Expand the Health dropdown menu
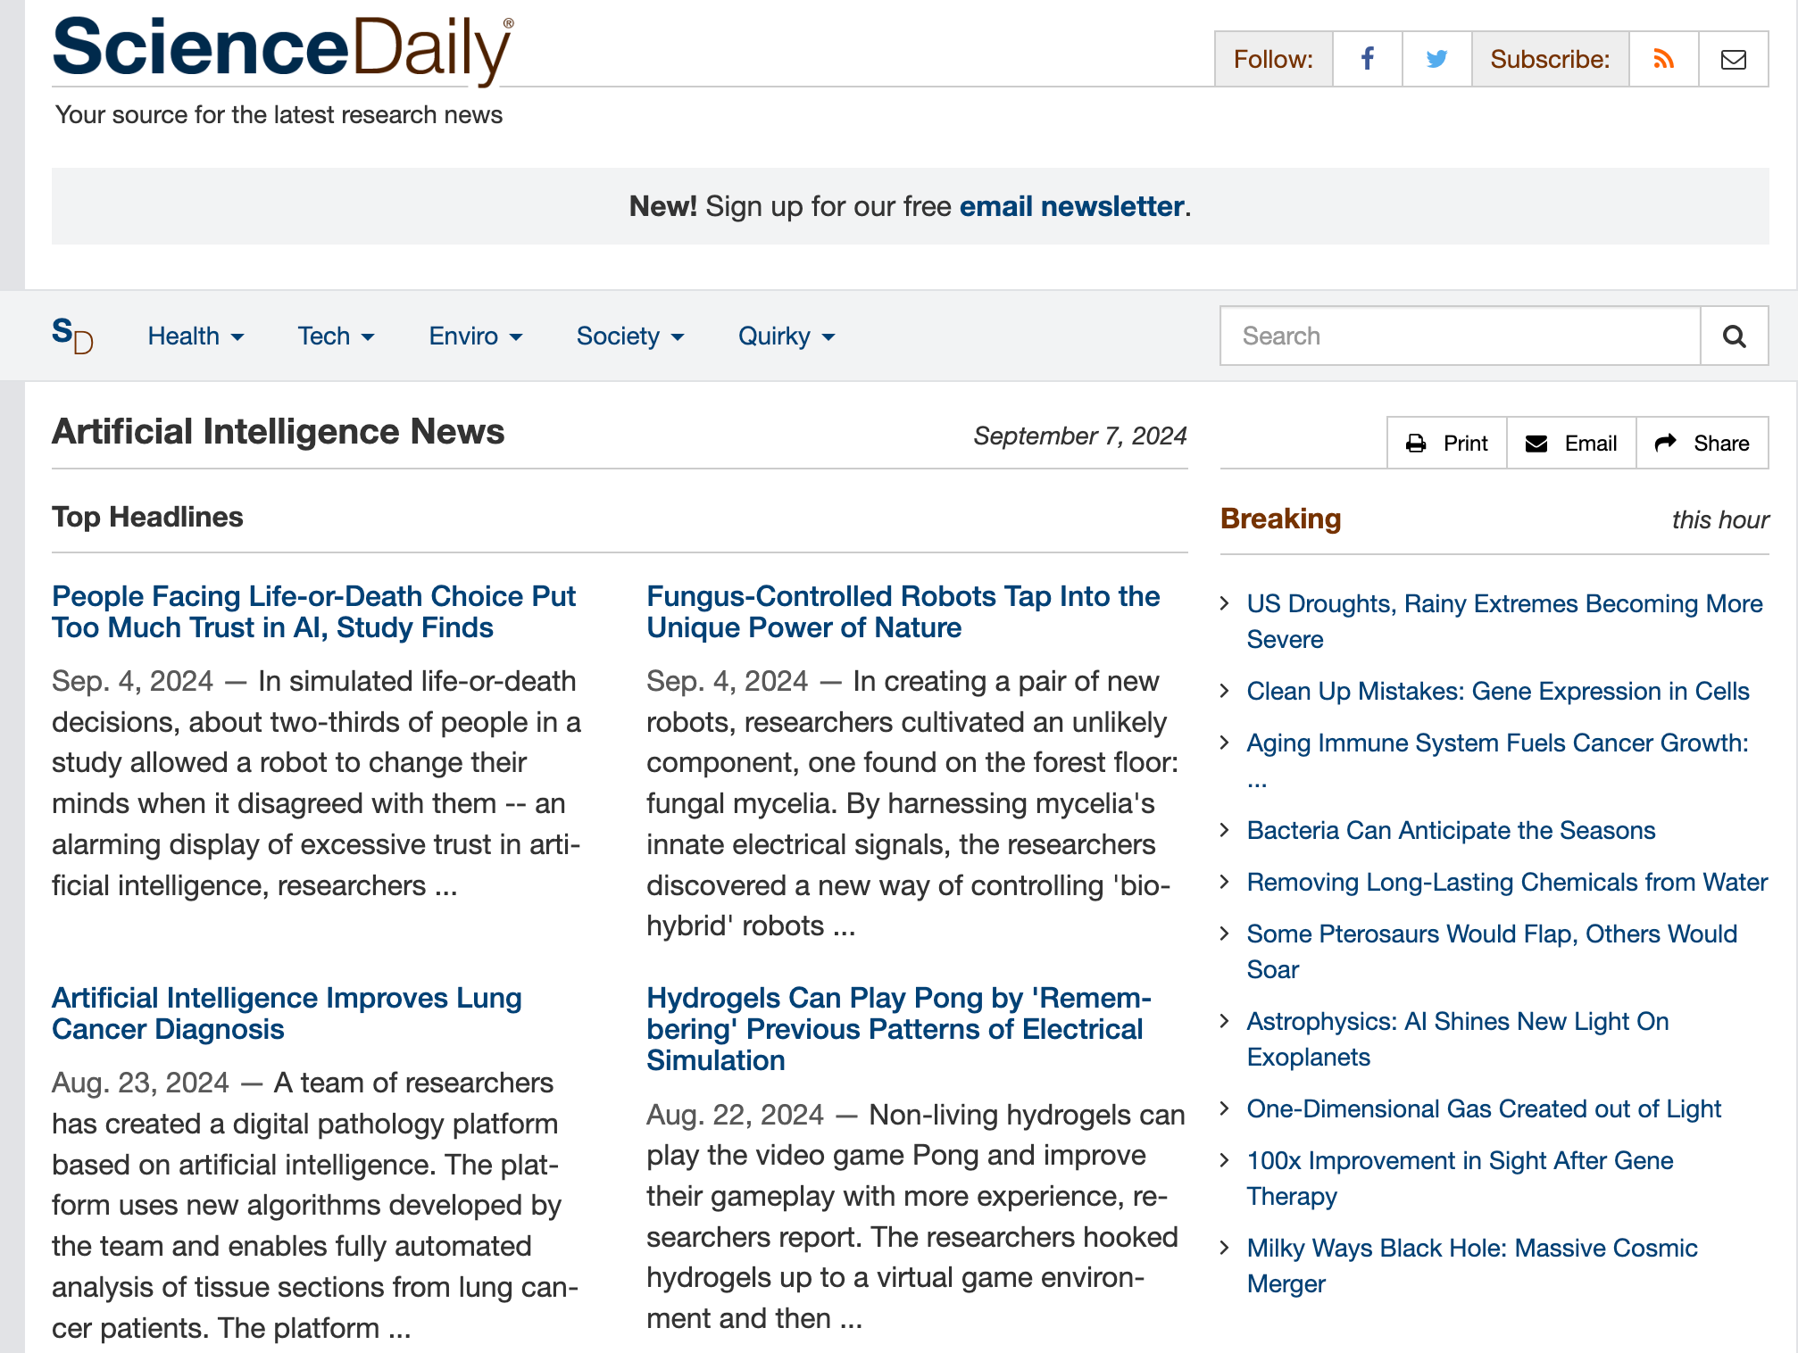The height and width of the screenshot is (1353, 1798). coord(196,336)
